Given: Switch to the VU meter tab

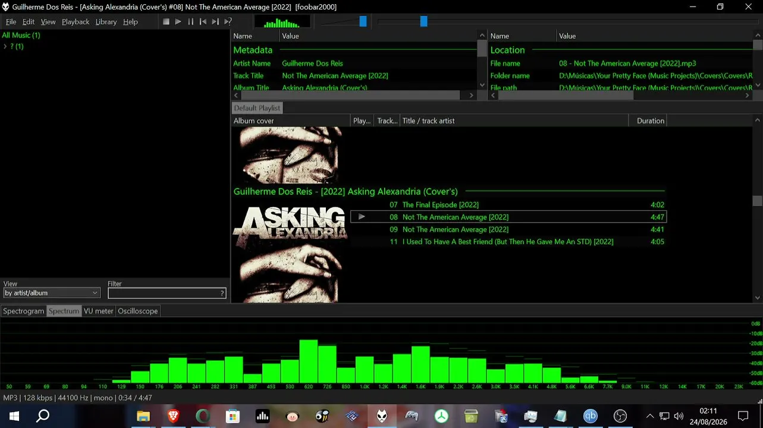Looking at the screenshot, I should (98, 311).
